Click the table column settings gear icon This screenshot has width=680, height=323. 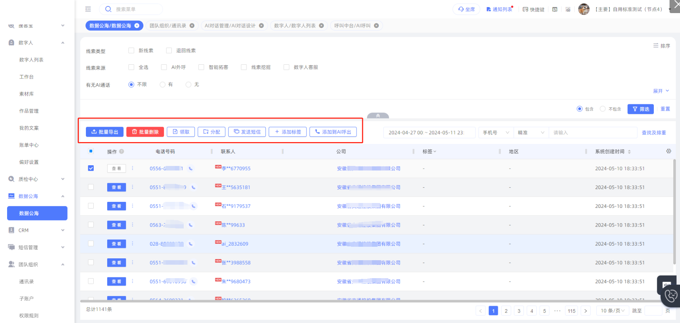(668, 151)
